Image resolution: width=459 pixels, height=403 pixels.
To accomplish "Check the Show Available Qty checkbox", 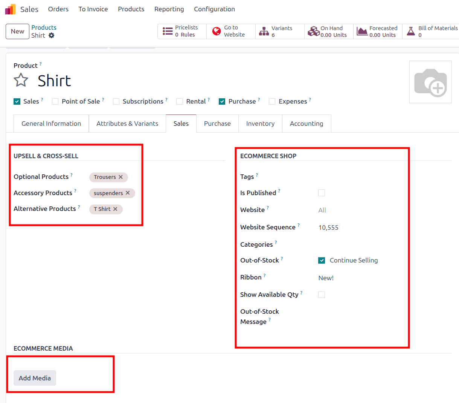I will point(322,295).
